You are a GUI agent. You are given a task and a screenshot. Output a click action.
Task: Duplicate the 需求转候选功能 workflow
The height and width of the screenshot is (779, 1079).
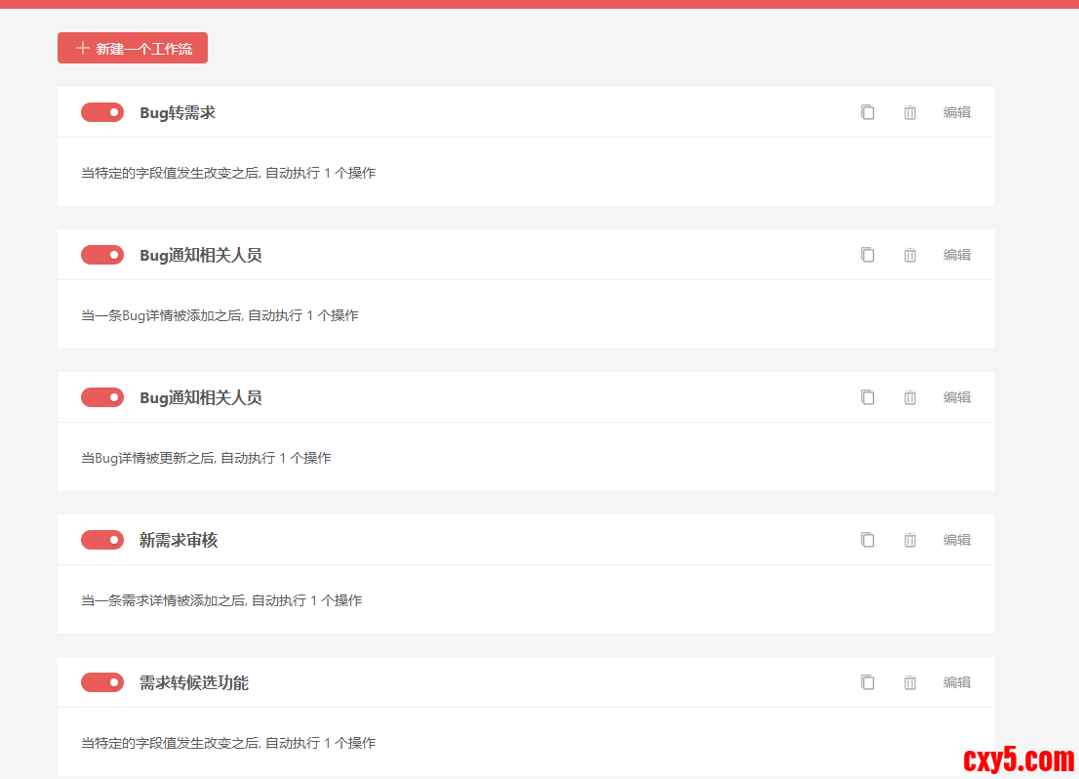tap(867, 682)
